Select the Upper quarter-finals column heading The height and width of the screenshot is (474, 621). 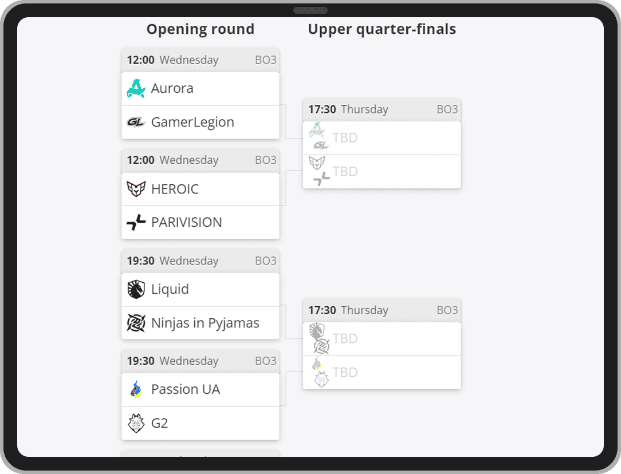pyautogui.click(x=382, y=29)
